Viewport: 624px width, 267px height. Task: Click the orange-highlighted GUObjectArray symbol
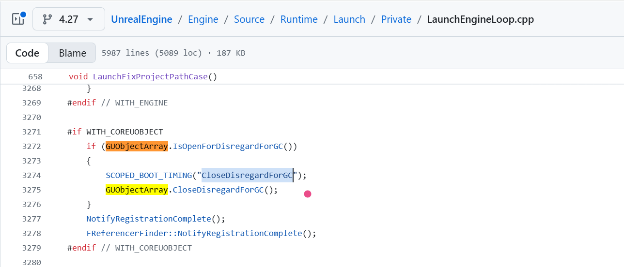[x=137, y=146]
